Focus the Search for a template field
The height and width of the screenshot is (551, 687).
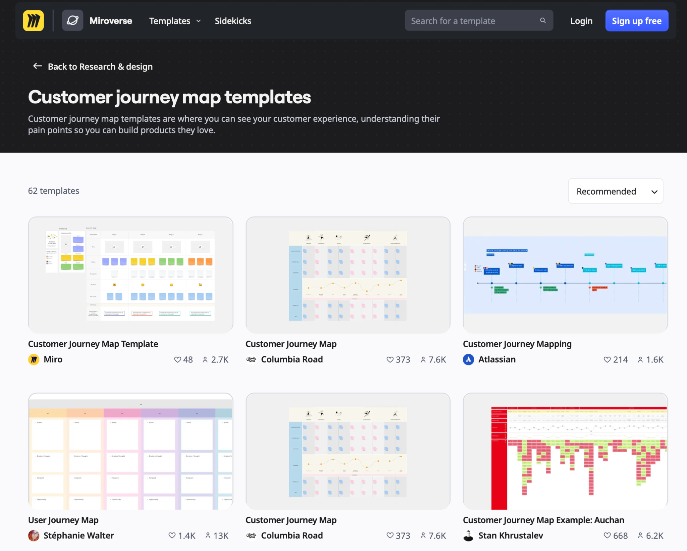(479, 20)
